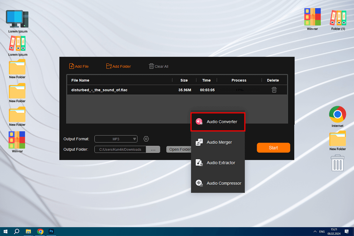Click Clear All to empty list

pos(159,66)
